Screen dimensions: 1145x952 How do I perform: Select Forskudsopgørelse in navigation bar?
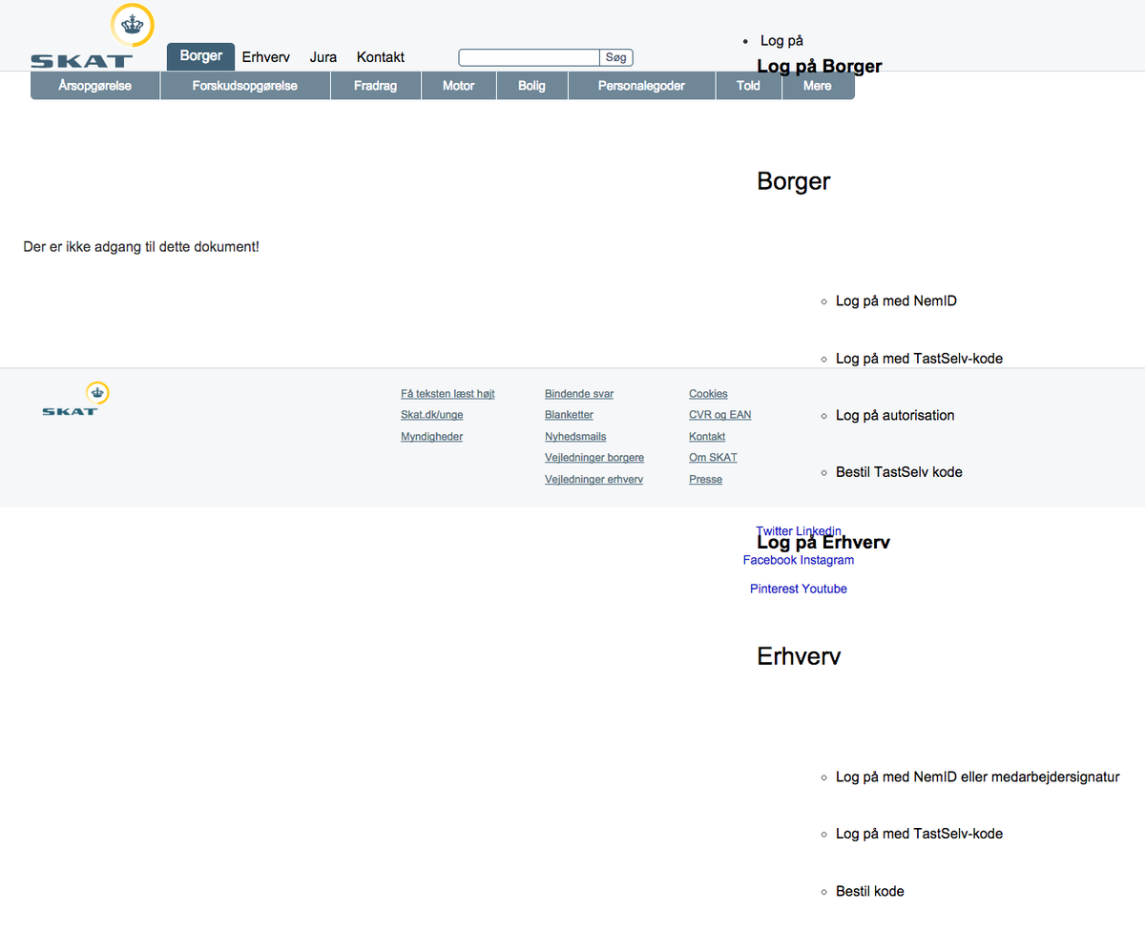[245, 86]
